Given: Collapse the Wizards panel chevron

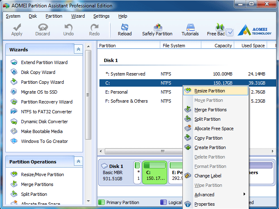Looking at the screenshot, I should pyautogui.click(x=78, y=49).
